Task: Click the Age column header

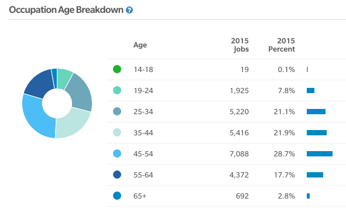Action: coord(140,45)
